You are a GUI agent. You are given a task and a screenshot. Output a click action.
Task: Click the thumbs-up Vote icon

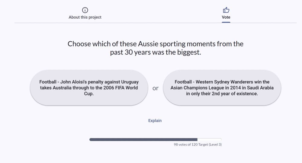(x=226, y=10)
